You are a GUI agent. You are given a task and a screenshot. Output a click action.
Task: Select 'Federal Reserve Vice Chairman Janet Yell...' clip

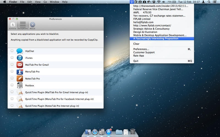point(162,9)
